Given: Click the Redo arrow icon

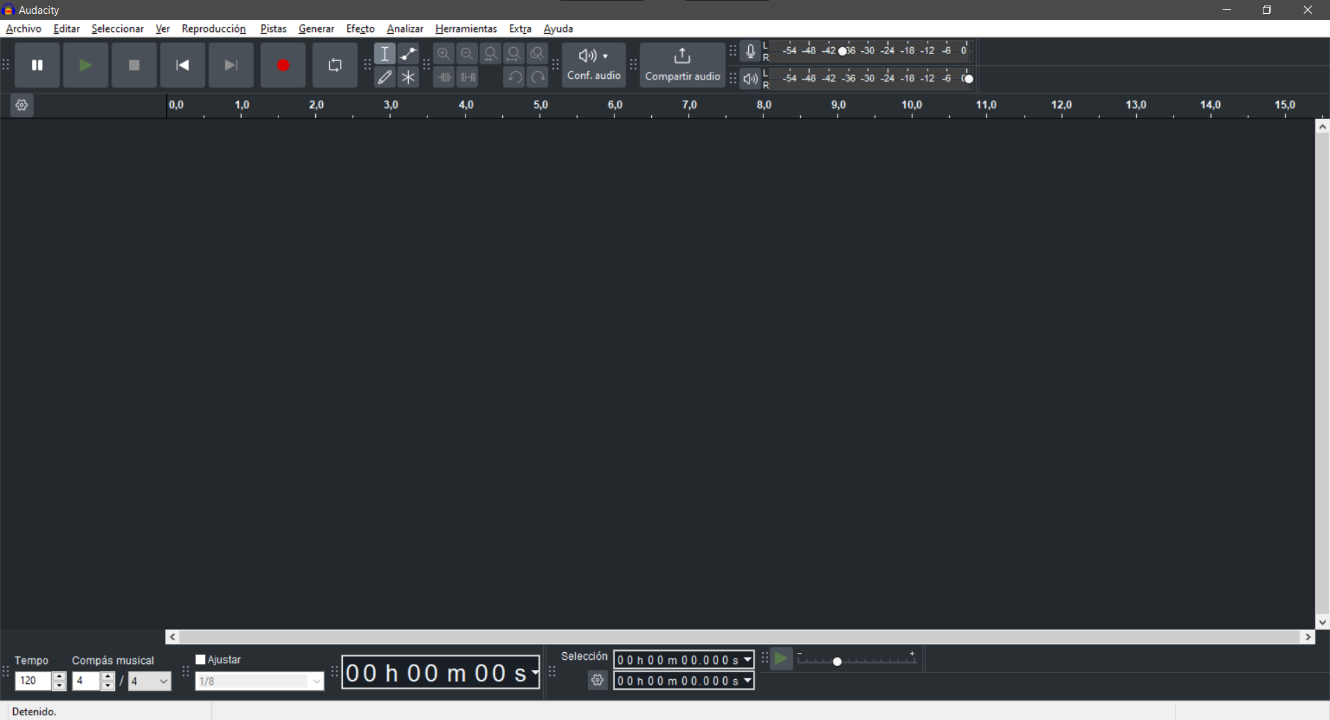Looking at the screenshot, I should point(538,78).
